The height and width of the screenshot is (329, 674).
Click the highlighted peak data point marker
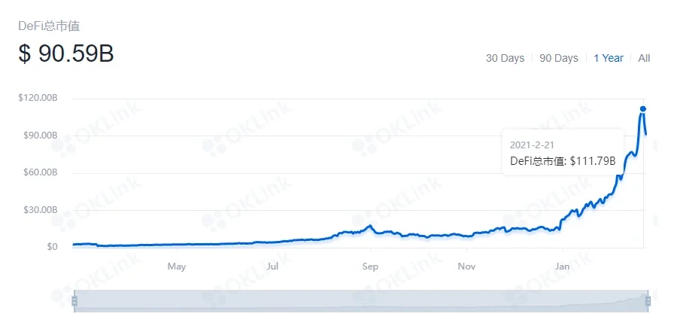coord(643,109)
